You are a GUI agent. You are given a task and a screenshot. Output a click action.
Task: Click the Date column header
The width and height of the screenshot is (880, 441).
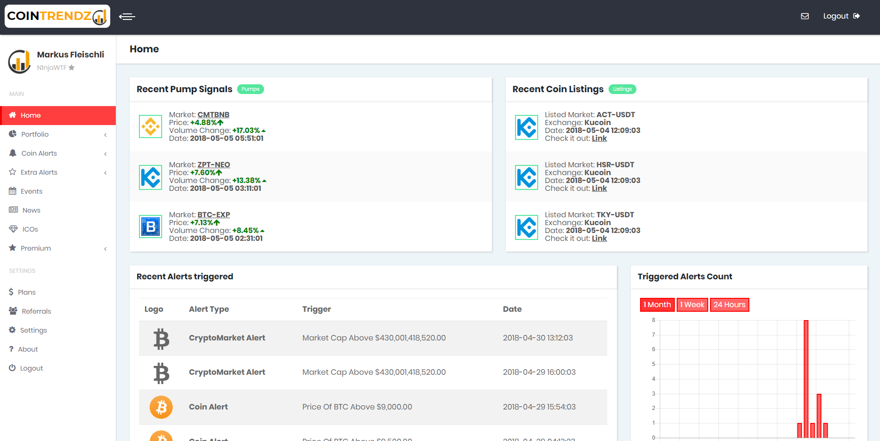512,309
